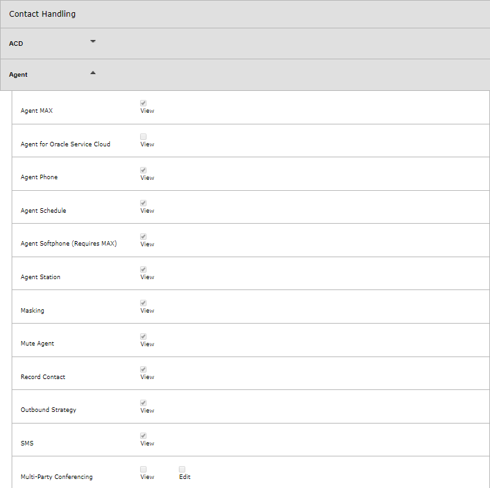Toggle Agent MAX View checkbox
This screenshot has width=490, height=488.
(x=143, y=103)
